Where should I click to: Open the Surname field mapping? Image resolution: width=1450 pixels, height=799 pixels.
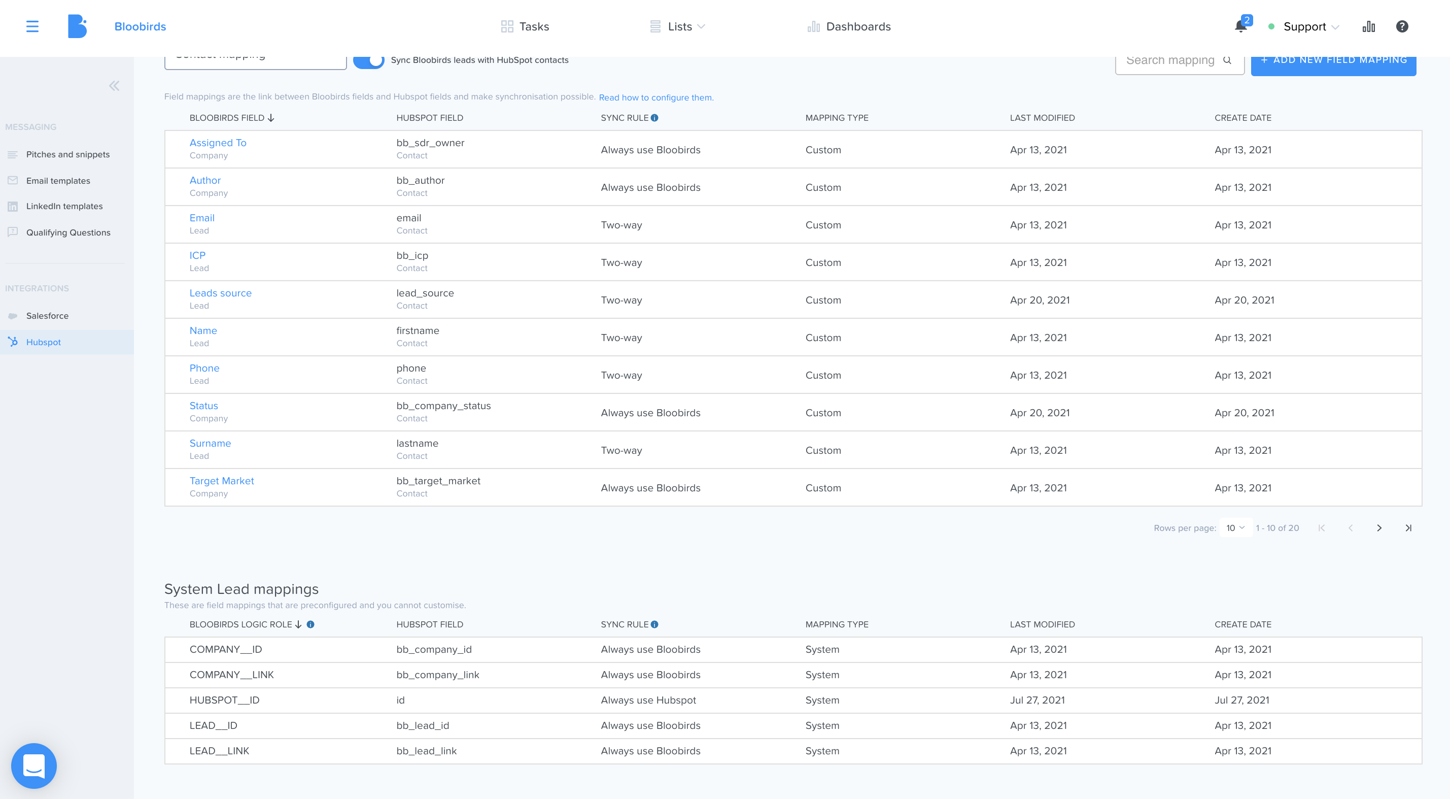click(210, 444)
